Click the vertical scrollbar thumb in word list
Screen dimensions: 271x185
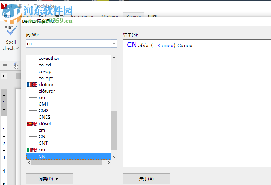tap(114, 130)
